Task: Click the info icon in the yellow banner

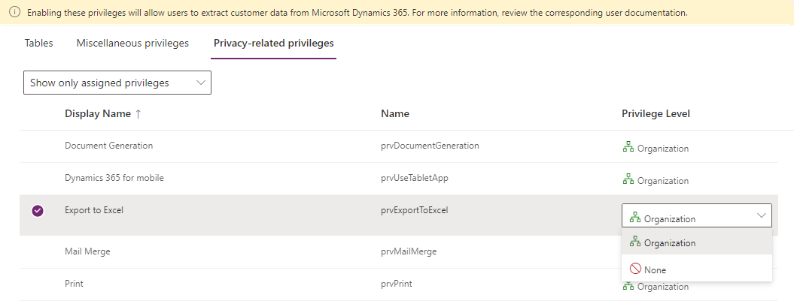Action: (x=15, y=13)
